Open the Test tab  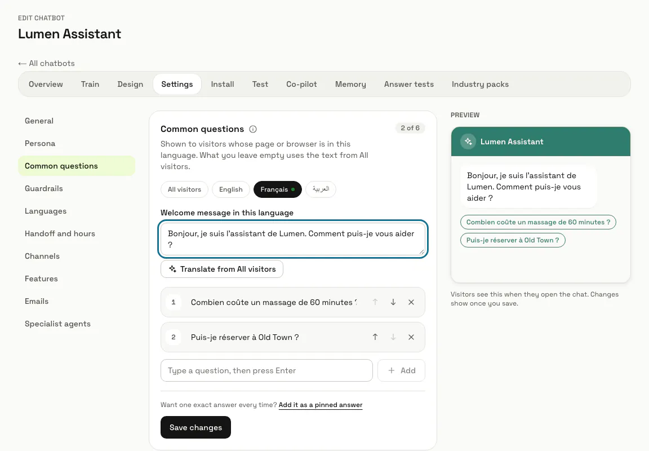tap(260, 84)
